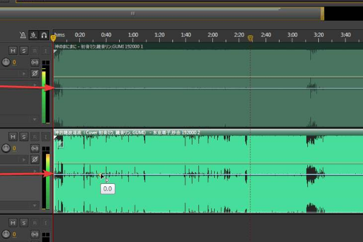This screenshot has height=242, width=363.
Task: Click the yellow marker near 2:20
Action: tap(250, 38)
